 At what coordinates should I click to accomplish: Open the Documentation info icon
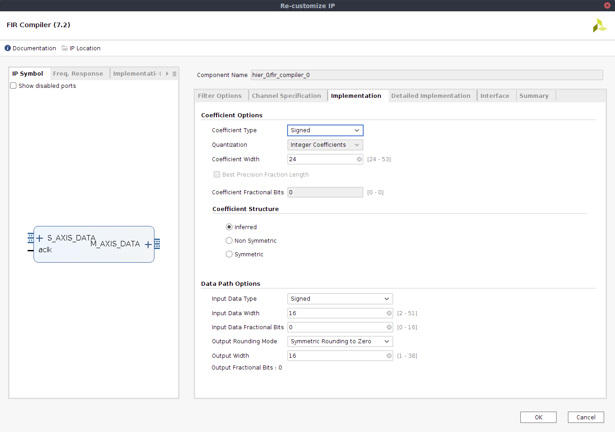coord(8,48)
